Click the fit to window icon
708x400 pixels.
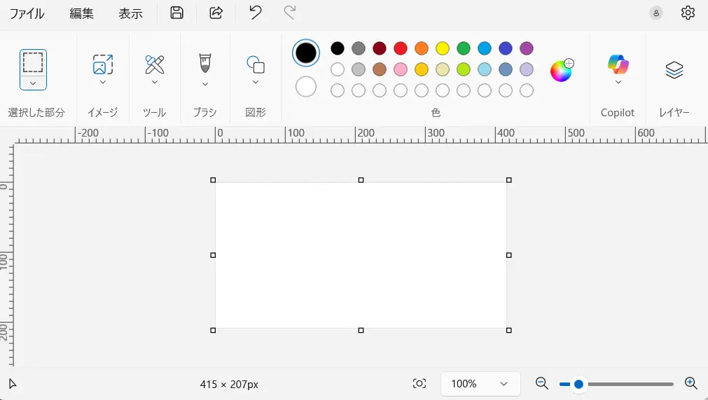click(x=419, y=384)
